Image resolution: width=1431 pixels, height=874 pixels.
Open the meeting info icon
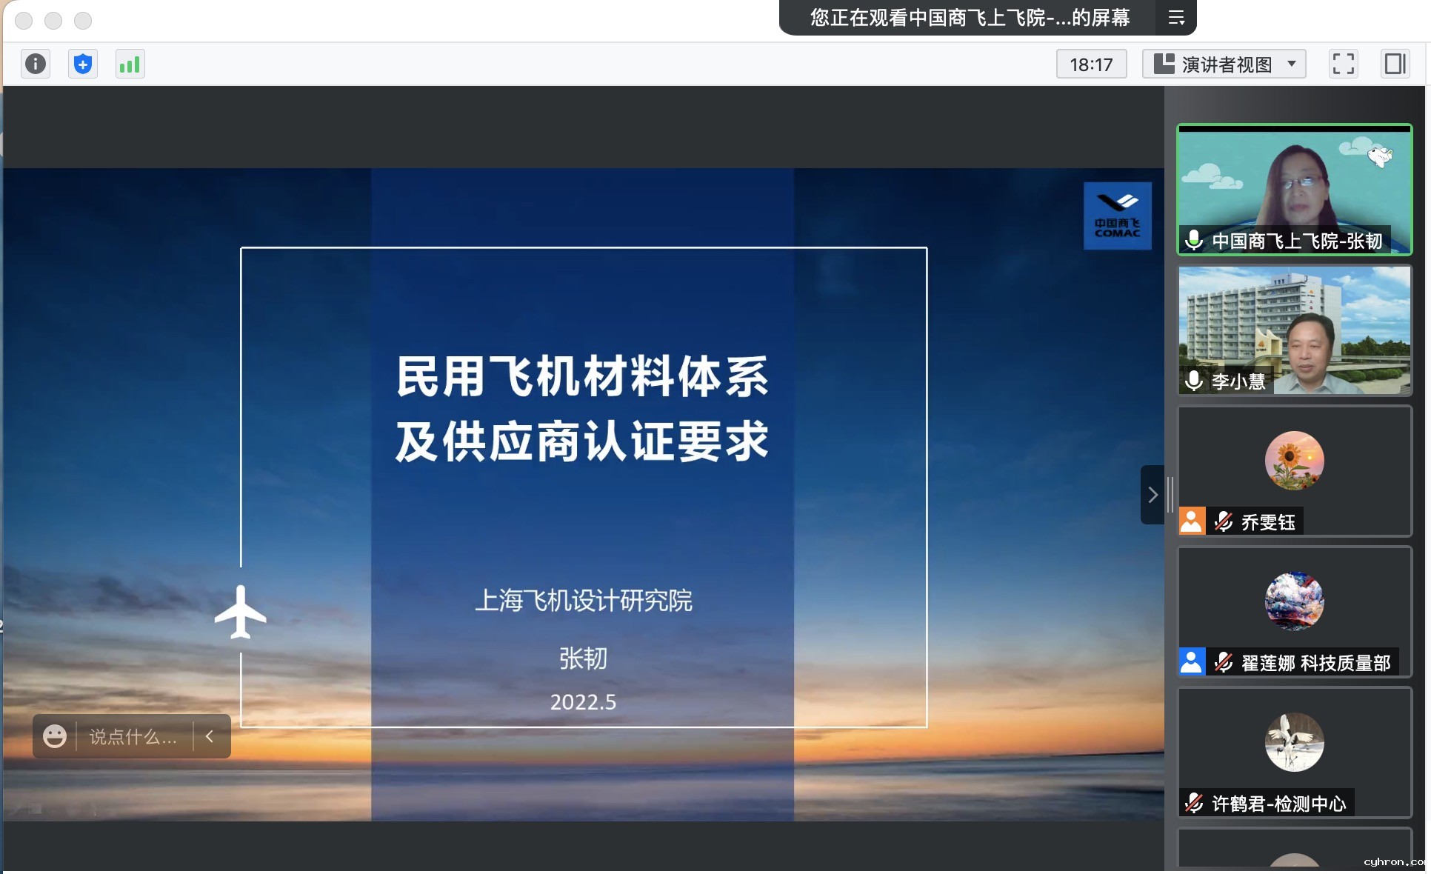(36, 64)
